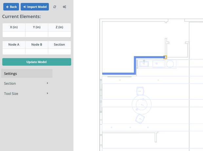The image size is (203, 151).
Task: Open the gears settings icon
Action: click(x=64, y=7)
